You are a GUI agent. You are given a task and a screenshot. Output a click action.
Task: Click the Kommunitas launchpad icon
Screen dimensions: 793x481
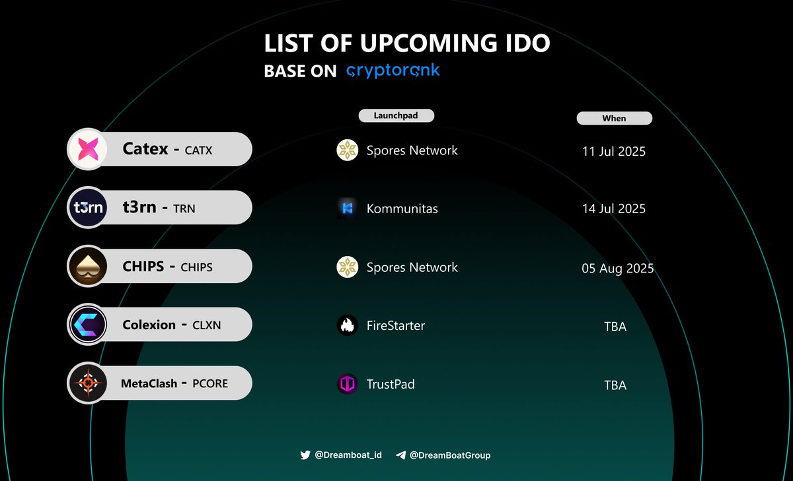(347, 208)
